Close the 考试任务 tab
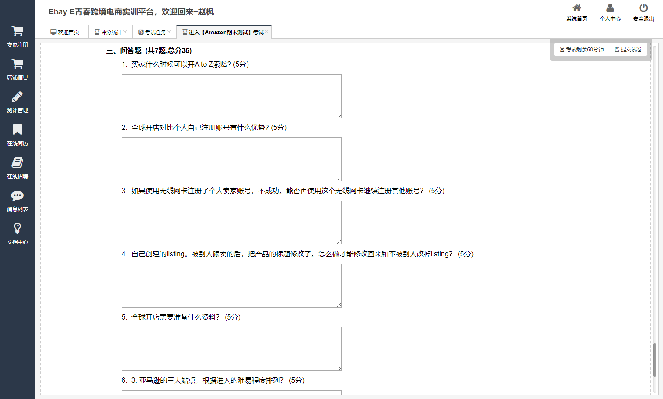This screenshot has height=399, width=663. (169, 32)
